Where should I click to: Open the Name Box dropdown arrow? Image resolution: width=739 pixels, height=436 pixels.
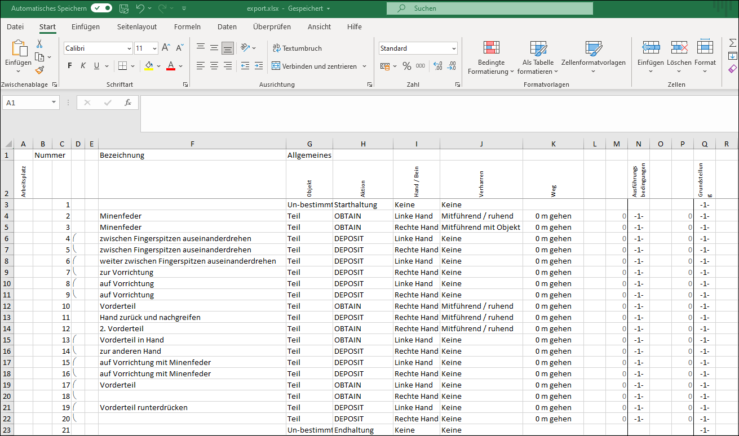click(x=54, y=103)
